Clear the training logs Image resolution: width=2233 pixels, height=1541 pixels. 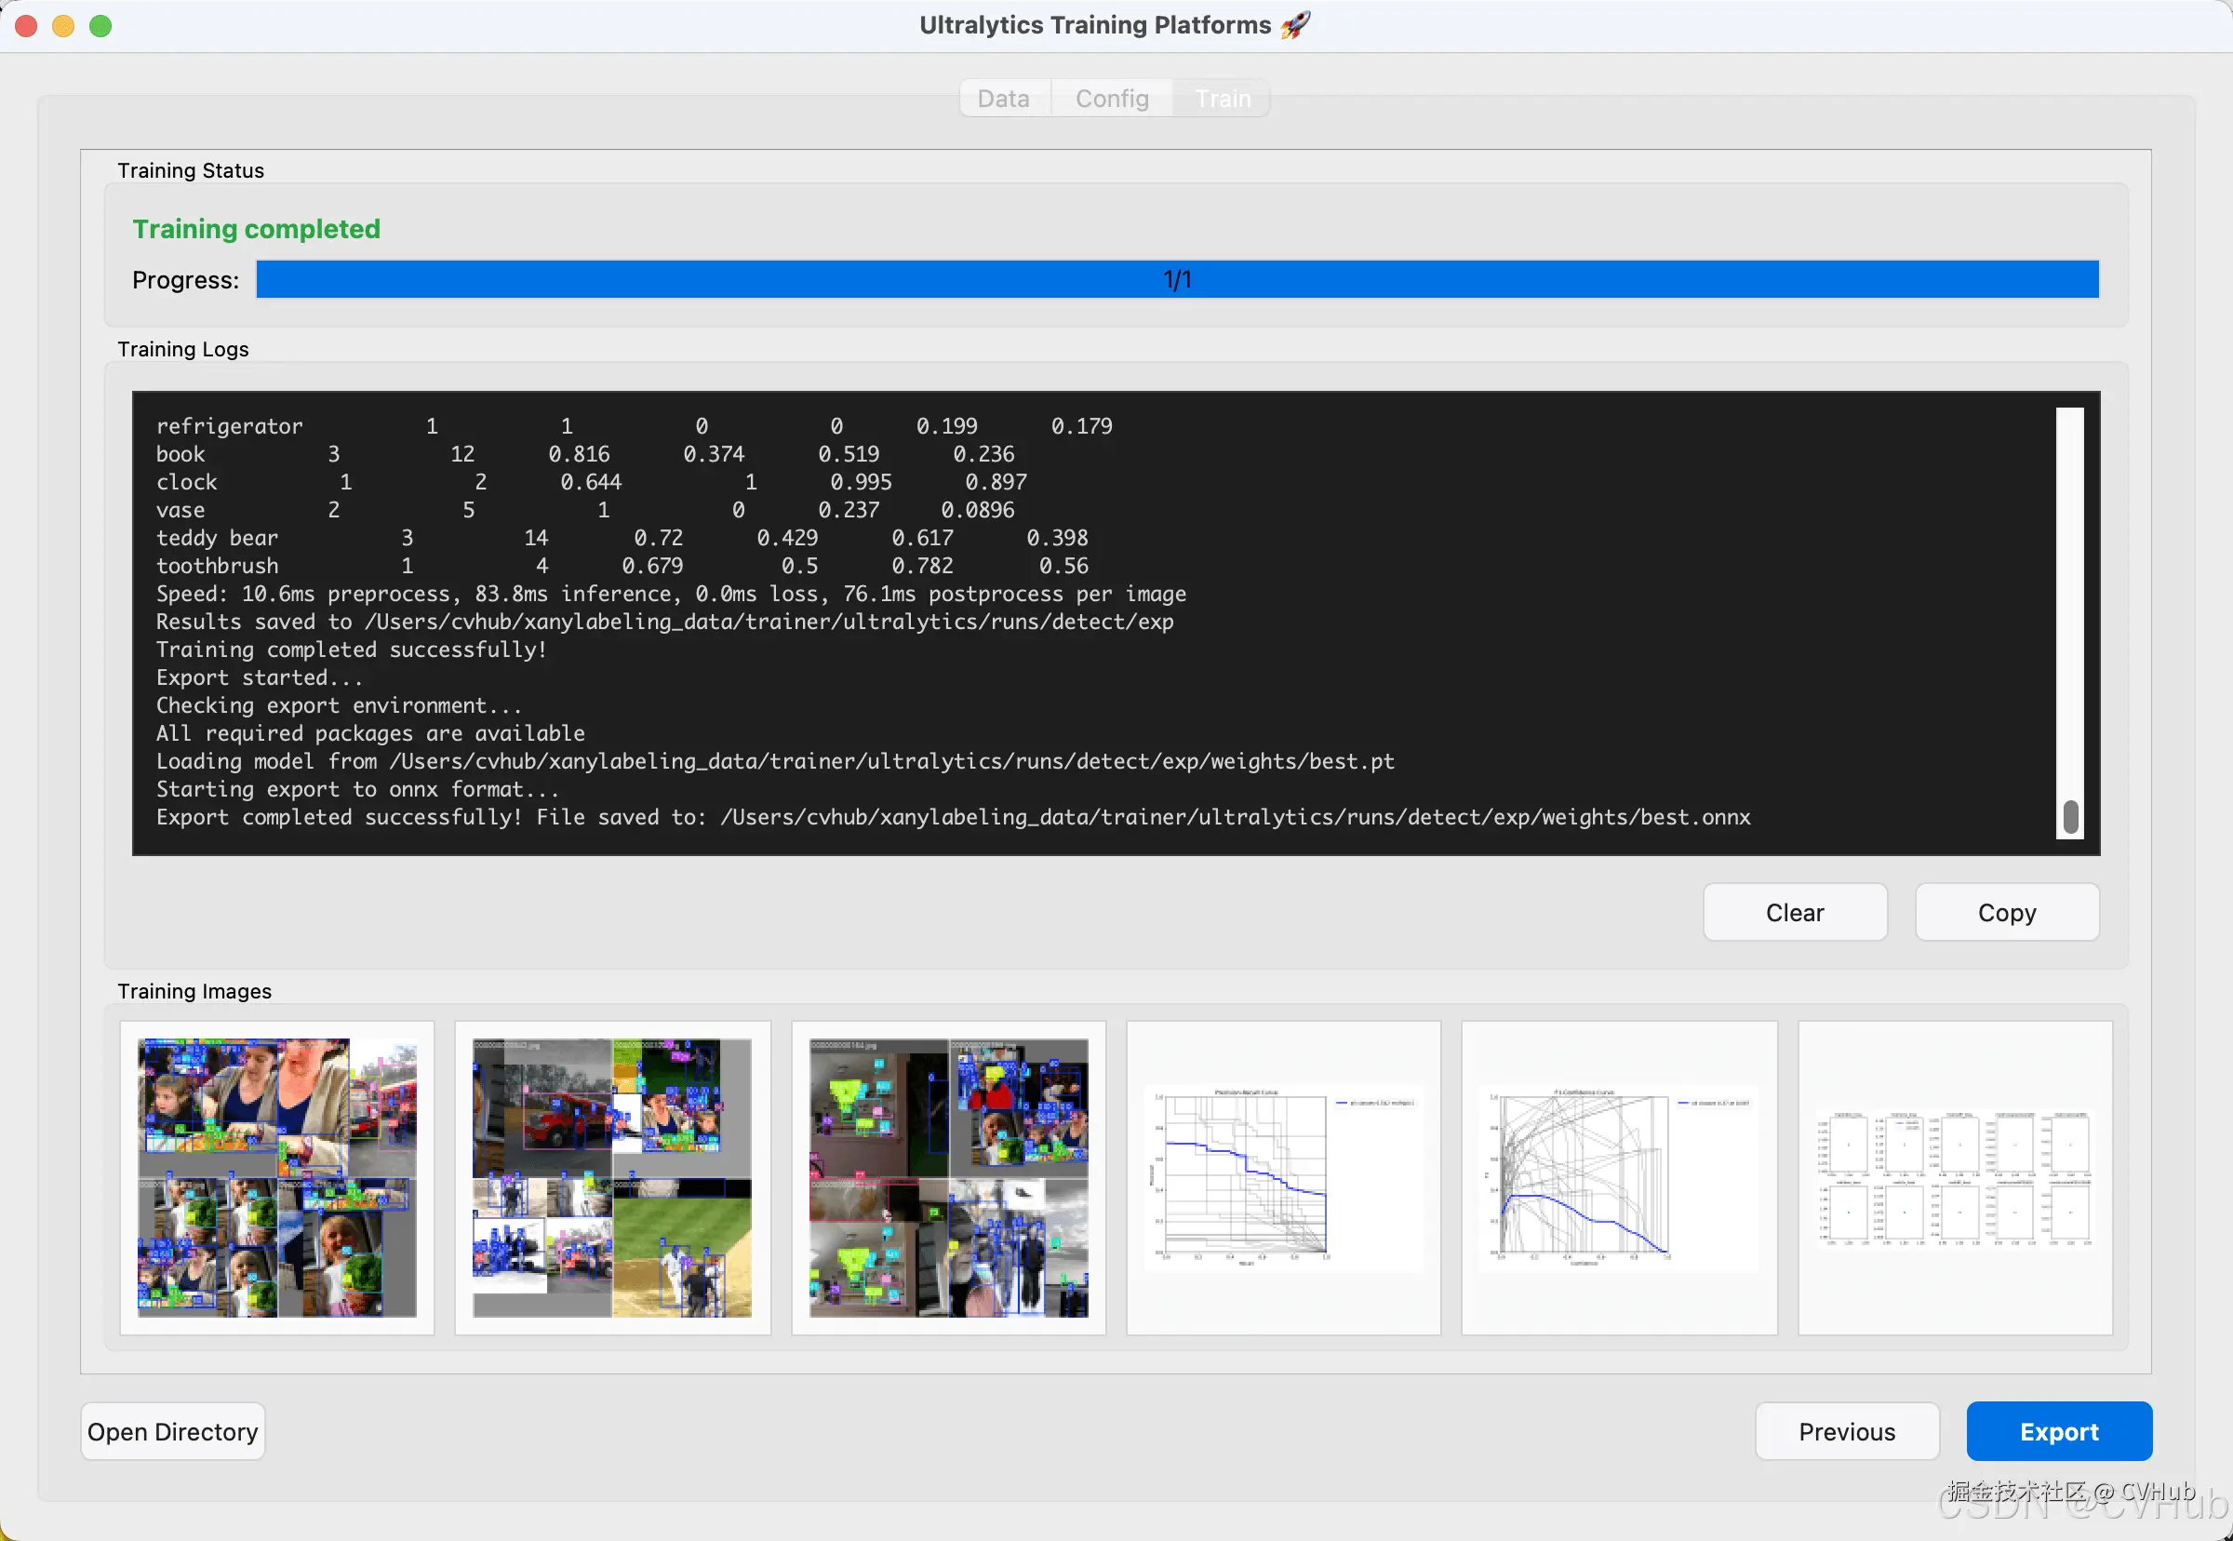point(1794,913)
